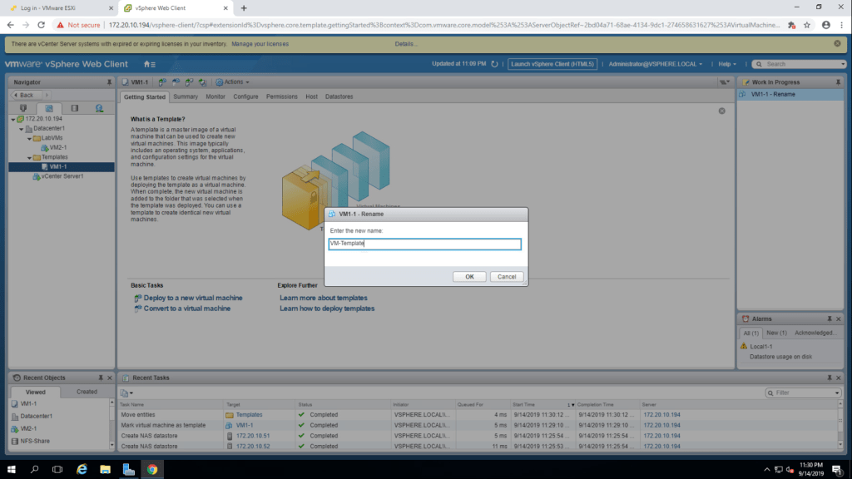Pin the Navigator panel
Viewport: 852px width, 479px height.
click(109, 82)
